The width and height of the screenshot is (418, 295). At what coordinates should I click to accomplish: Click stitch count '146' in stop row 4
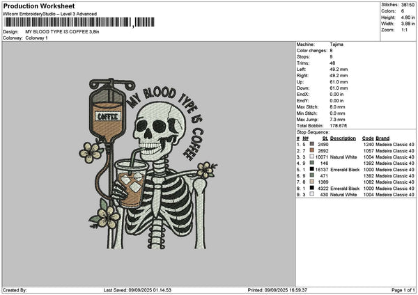325,164
